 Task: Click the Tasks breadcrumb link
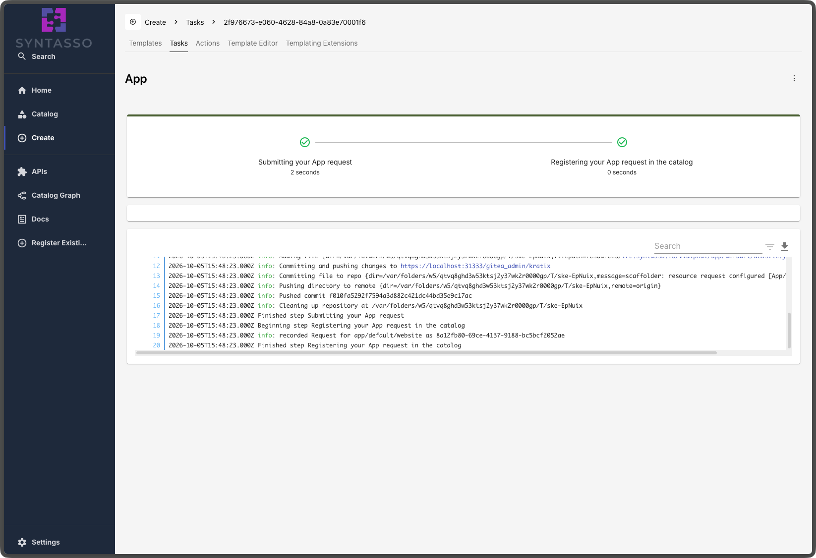[195, 22]
